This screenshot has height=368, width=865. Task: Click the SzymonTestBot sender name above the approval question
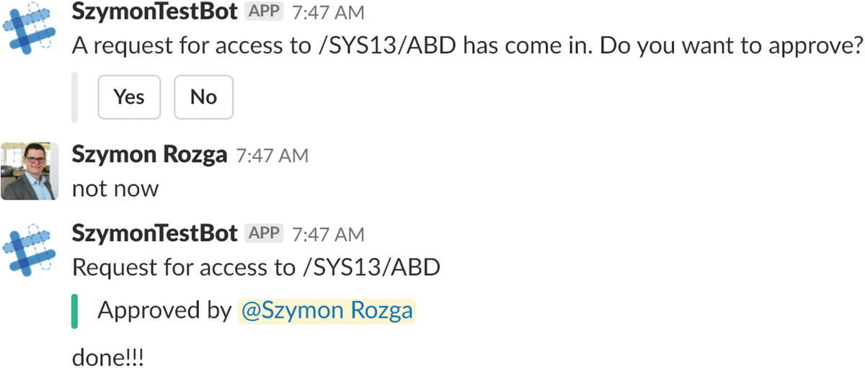tap(154, 13)
